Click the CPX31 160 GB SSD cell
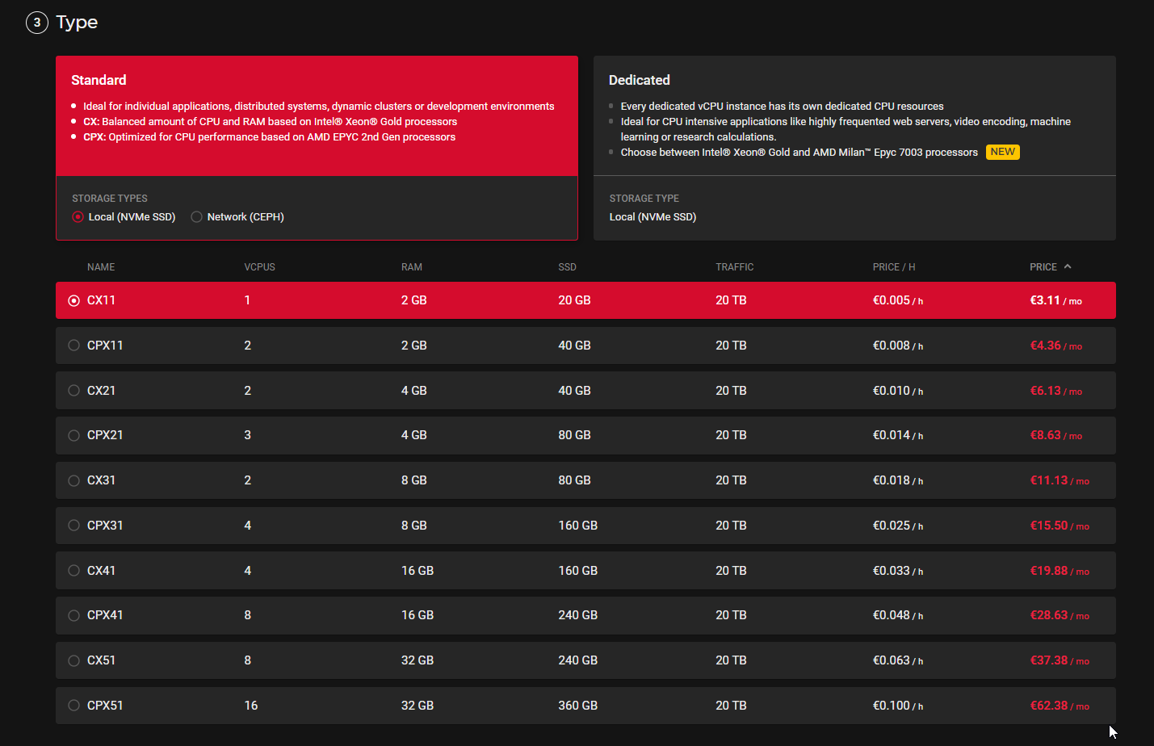 (578, 526)
